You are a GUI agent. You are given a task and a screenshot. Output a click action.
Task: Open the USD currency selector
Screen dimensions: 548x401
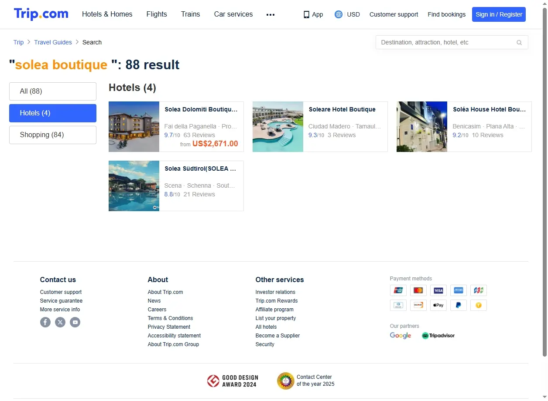[x=353, y=14]
